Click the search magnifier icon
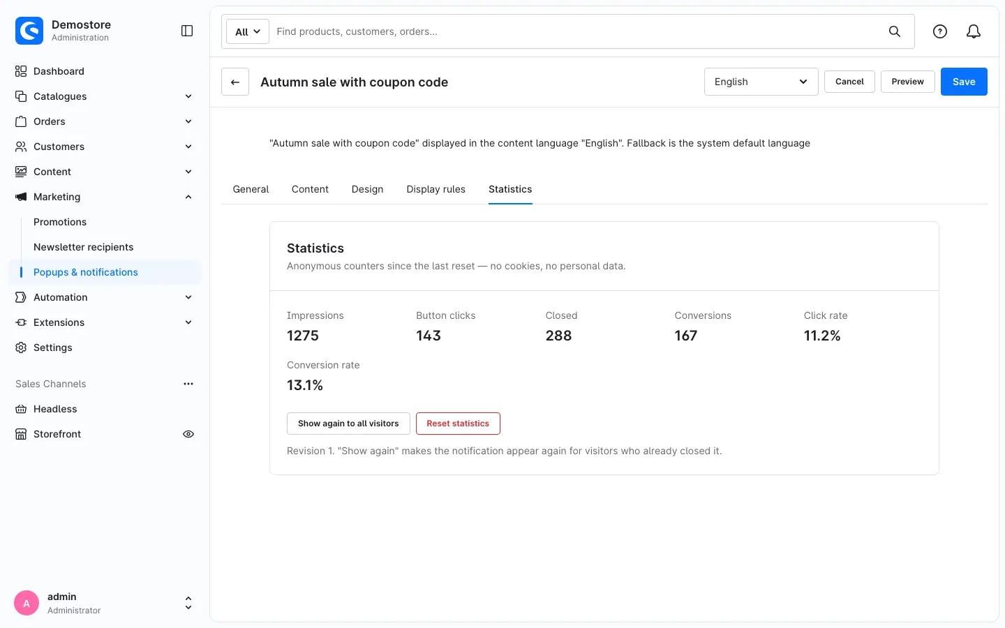The width and height of the screenshot is (1005, 628). pyautogui.click(x=894, y=31)
